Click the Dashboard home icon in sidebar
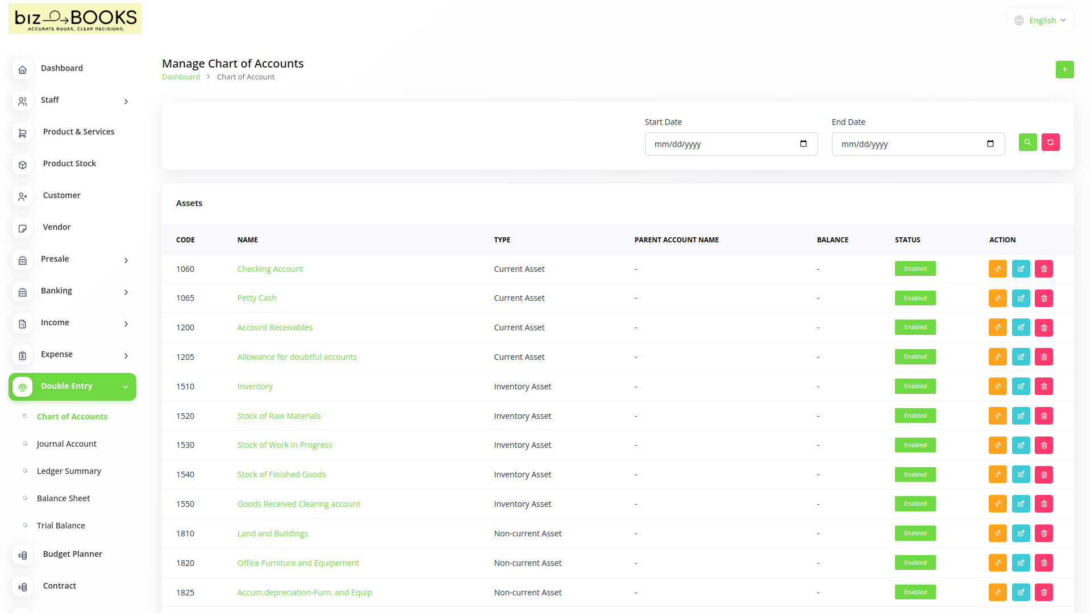 tap(23, 69)
